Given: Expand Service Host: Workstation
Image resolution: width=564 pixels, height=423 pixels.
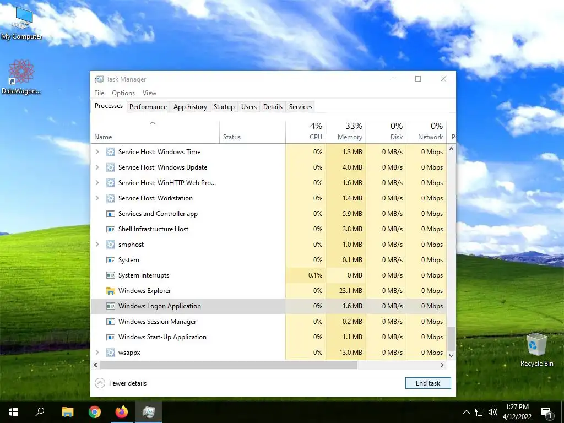Looking at the screenshot, I should pos(97,198).
